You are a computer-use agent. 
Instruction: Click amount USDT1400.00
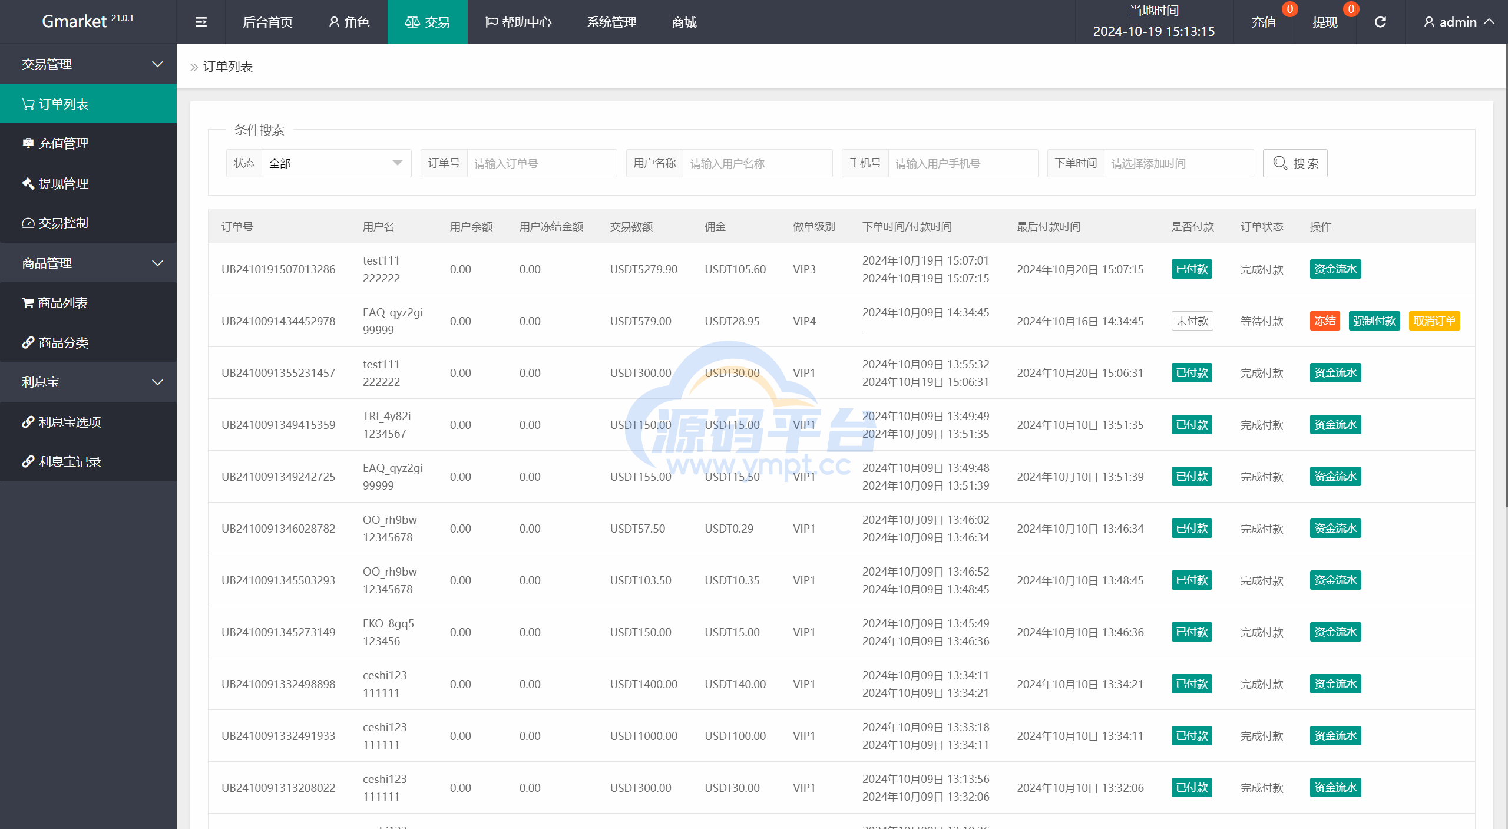point(643,684)
